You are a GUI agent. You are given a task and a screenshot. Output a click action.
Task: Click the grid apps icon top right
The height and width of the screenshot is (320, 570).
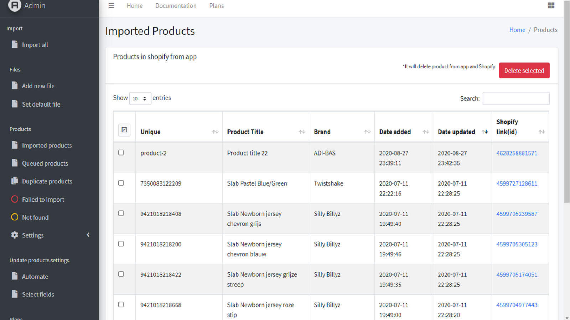(x=551, y=5)
